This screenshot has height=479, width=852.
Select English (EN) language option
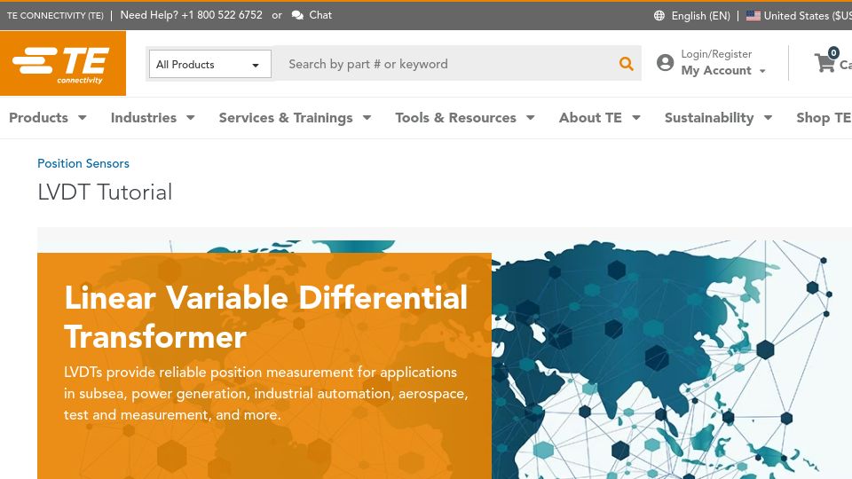pyautogui.click(x=700, y=16)
